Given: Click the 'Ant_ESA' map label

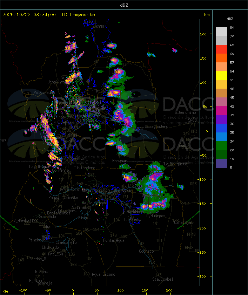Looking at the screenshot, I should pos(55,254).
